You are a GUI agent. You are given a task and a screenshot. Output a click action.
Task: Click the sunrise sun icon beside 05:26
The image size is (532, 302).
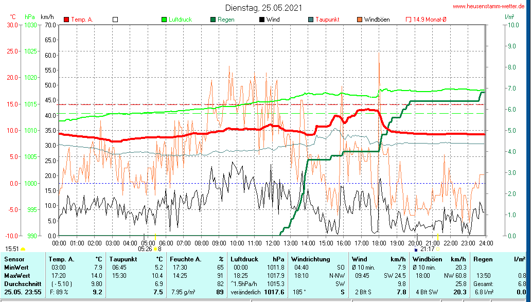(x=155, y=249)
